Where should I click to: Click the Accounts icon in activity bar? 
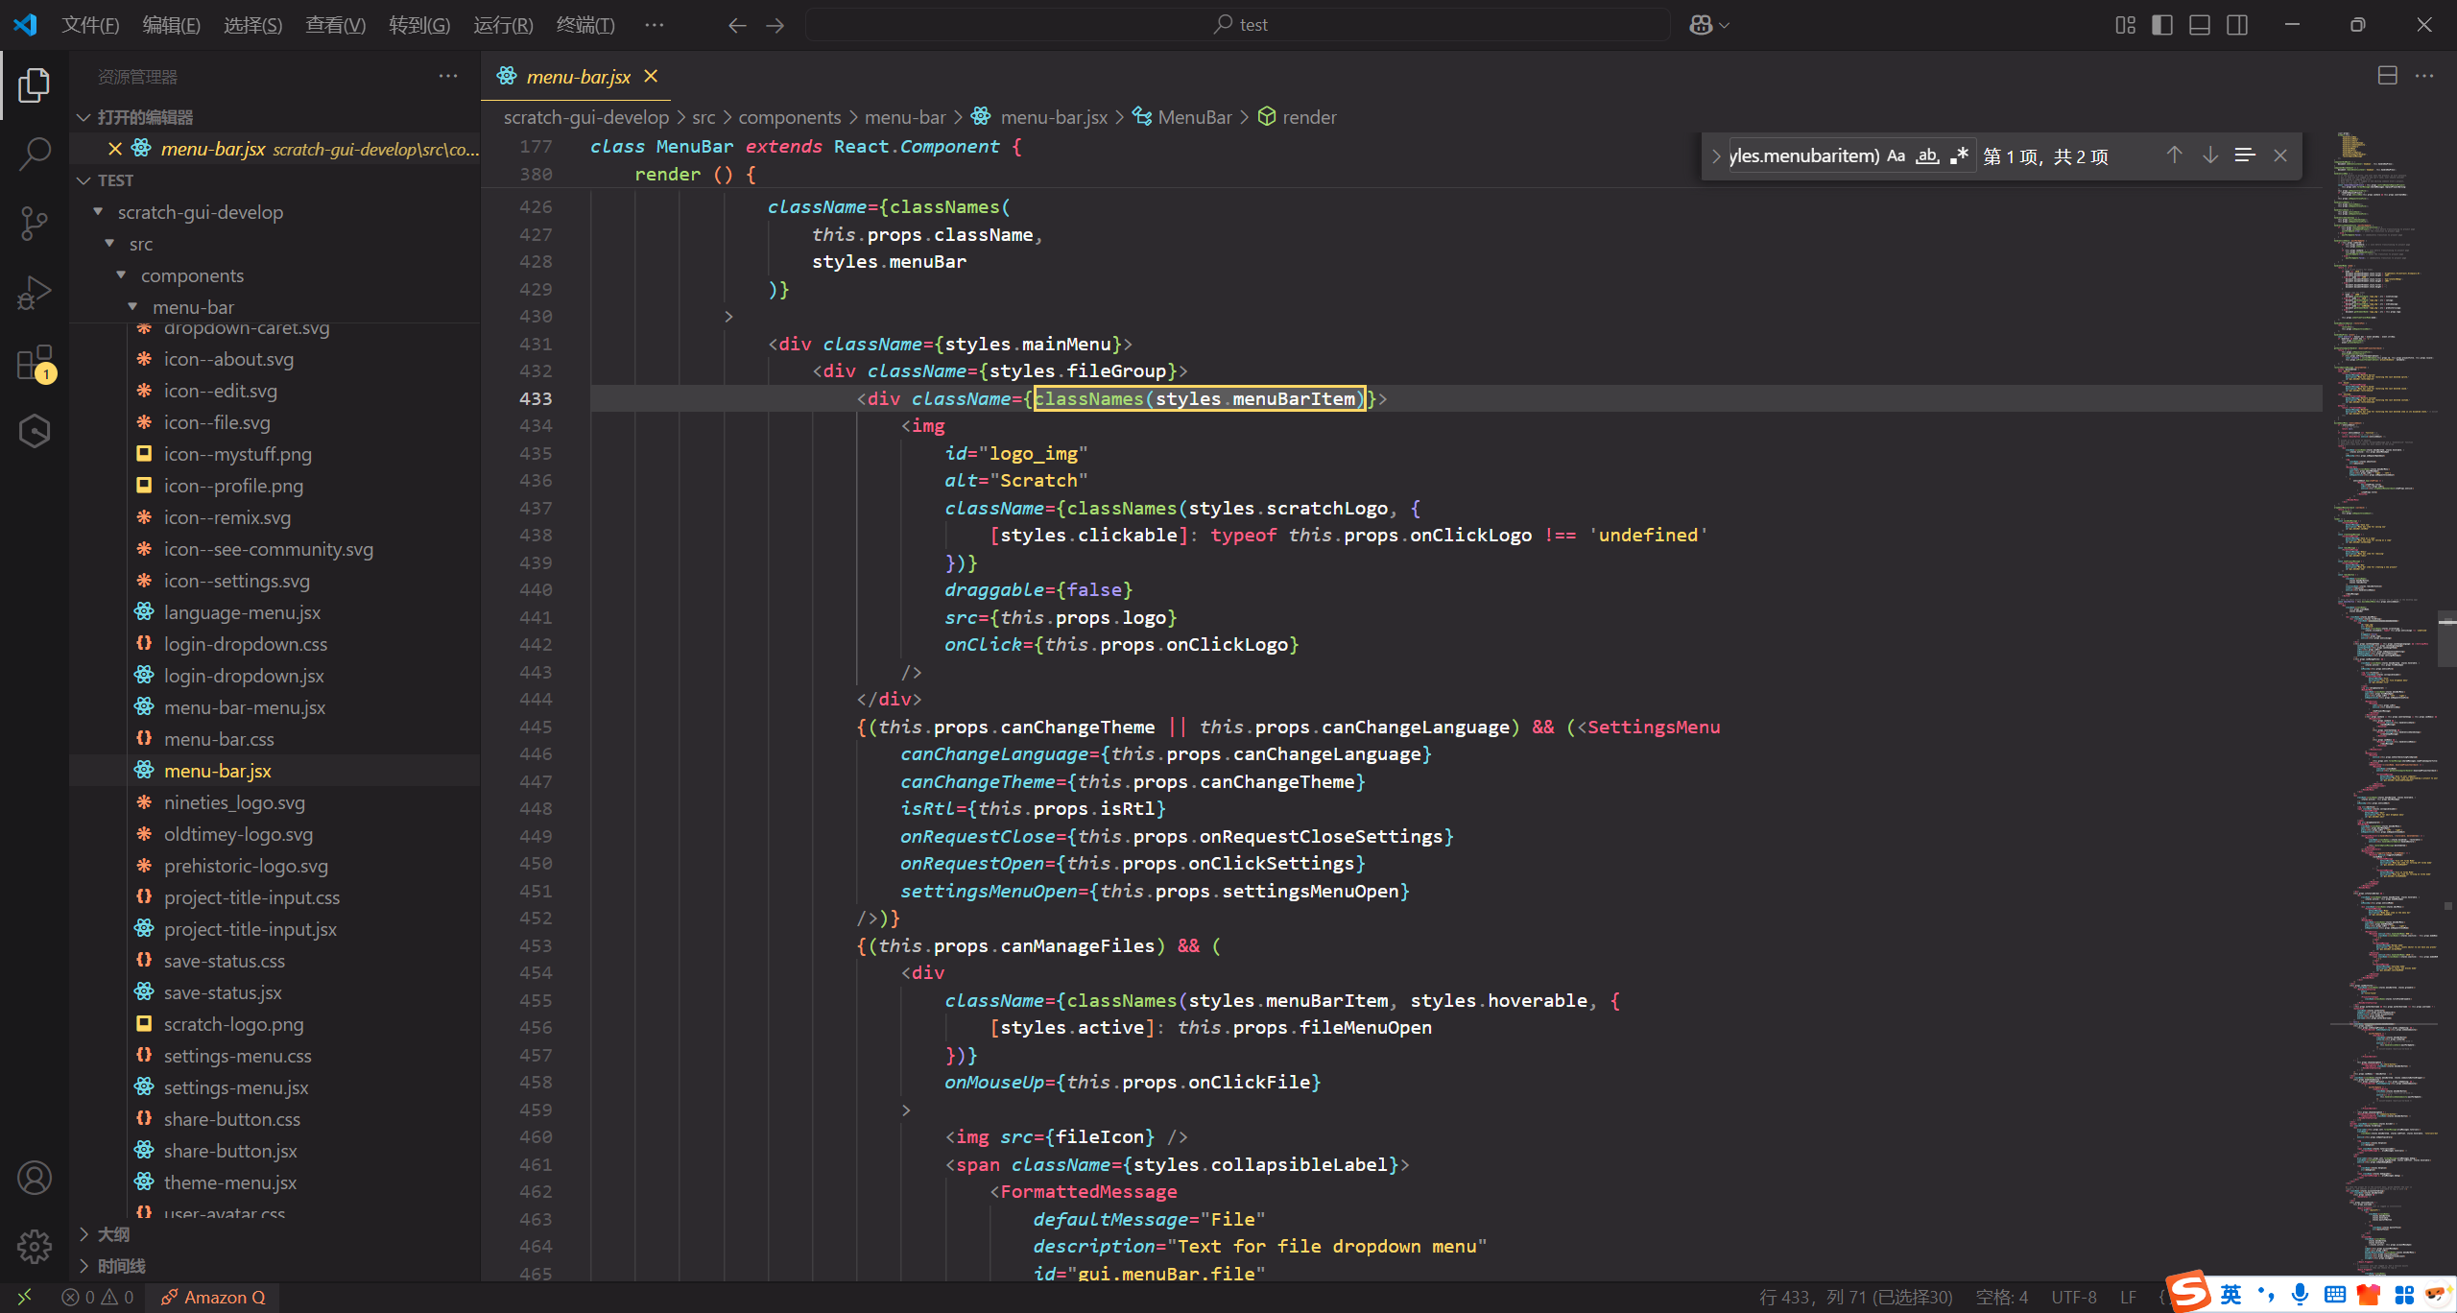coord(35,1178)
